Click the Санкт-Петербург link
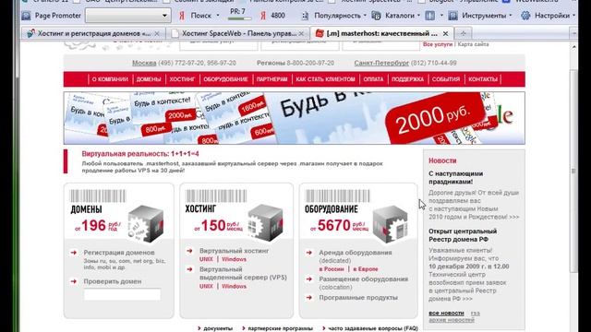591x332 pixels. coord(381,63)
